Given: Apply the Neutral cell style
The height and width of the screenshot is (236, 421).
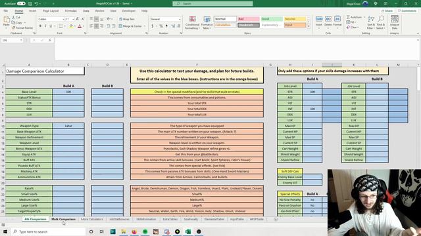Looking at the screenshot, I should click(x=295, y=19).
